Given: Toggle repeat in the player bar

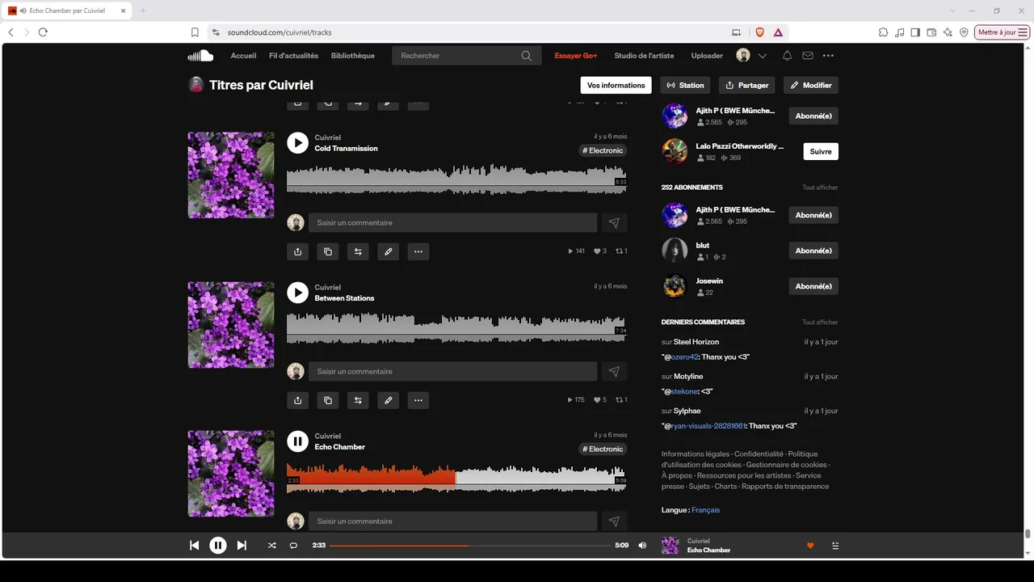Looking at the screenshot, I should click(x=293, y=546).
